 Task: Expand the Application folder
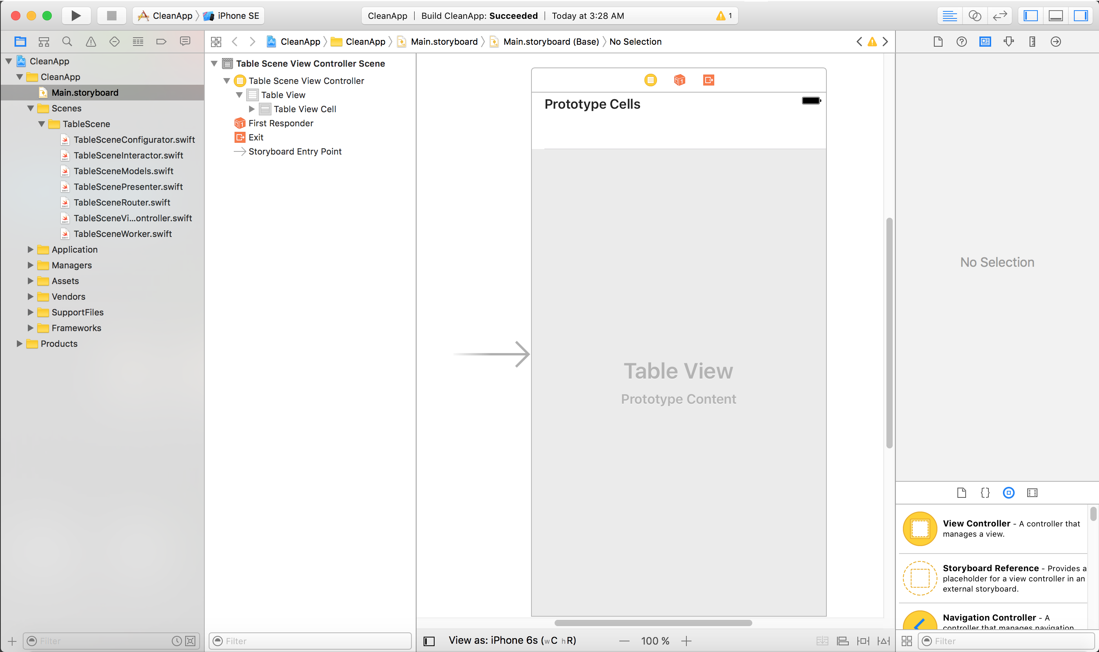point(30,250)
